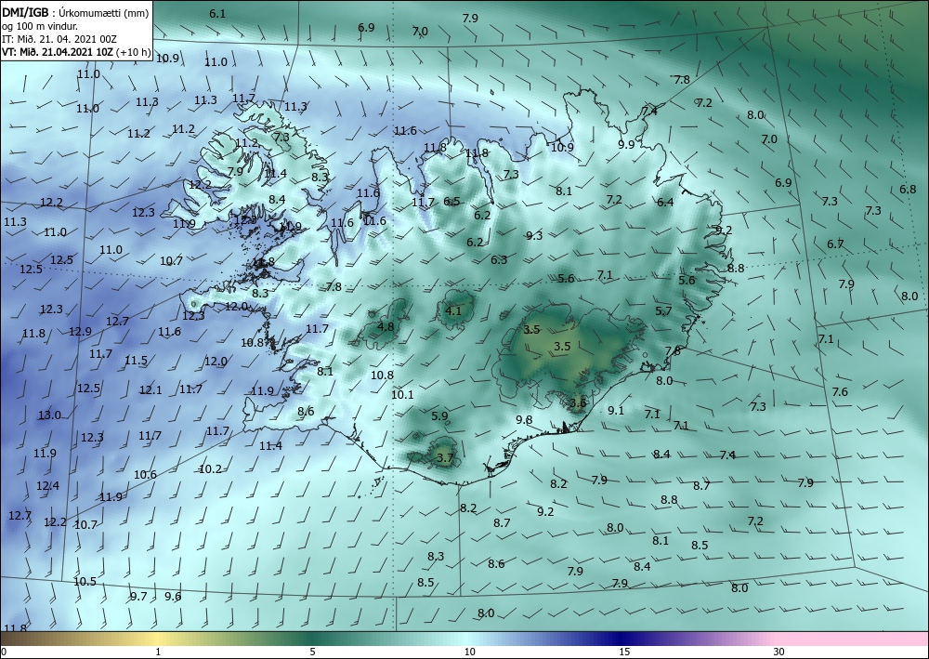Click the 6.8 value on the map

pos(908,190)
